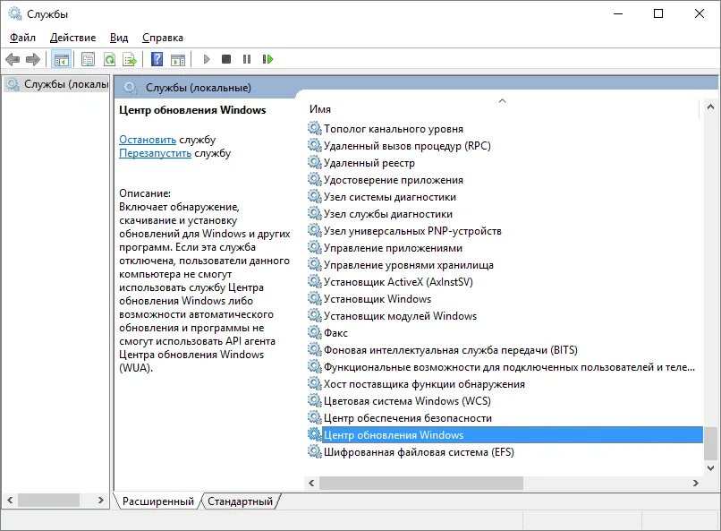721x531 pixels.
Task: Click the Forward arrow toolbar icon
Action: (33, 59)
